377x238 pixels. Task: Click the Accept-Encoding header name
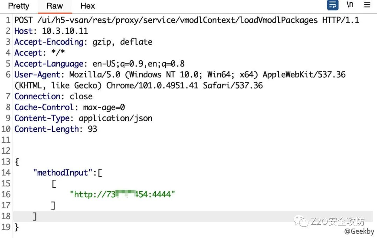point(49,42)
